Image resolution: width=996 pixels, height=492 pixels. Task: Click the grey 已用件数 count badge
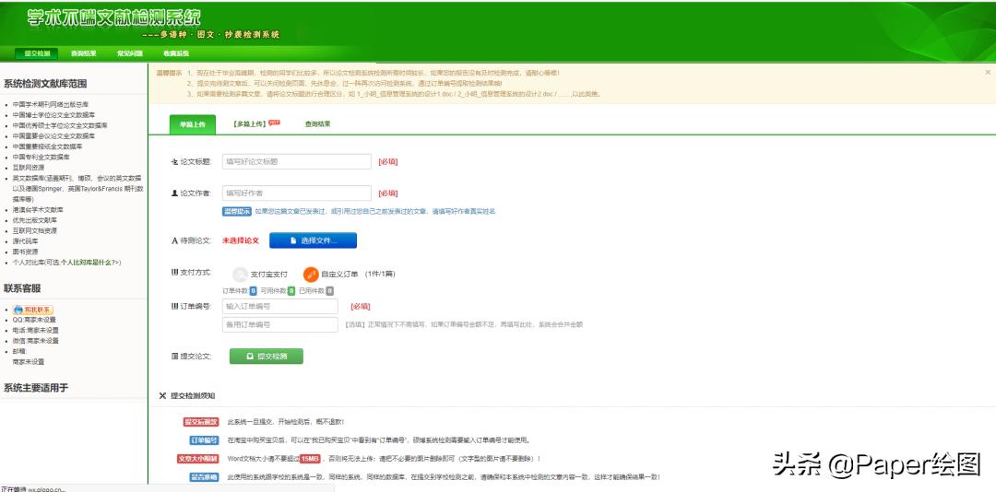pos(329,291)
